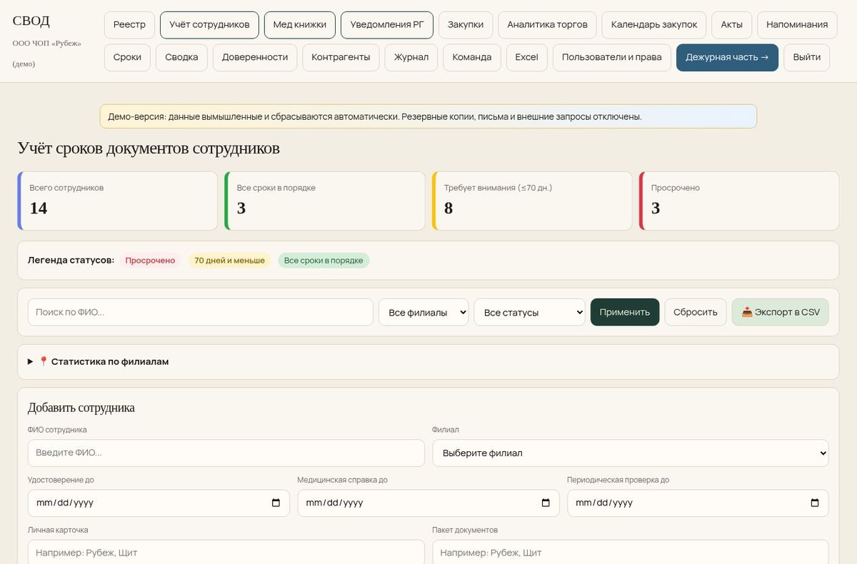Click the Пакет документов input field

pyautogui.click(x=631, y=552)
